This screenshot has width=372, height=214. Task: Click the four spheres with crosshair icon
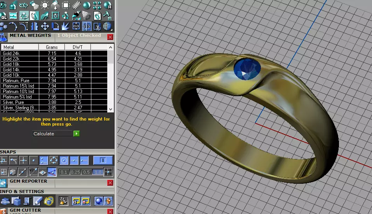pos(97,5)
